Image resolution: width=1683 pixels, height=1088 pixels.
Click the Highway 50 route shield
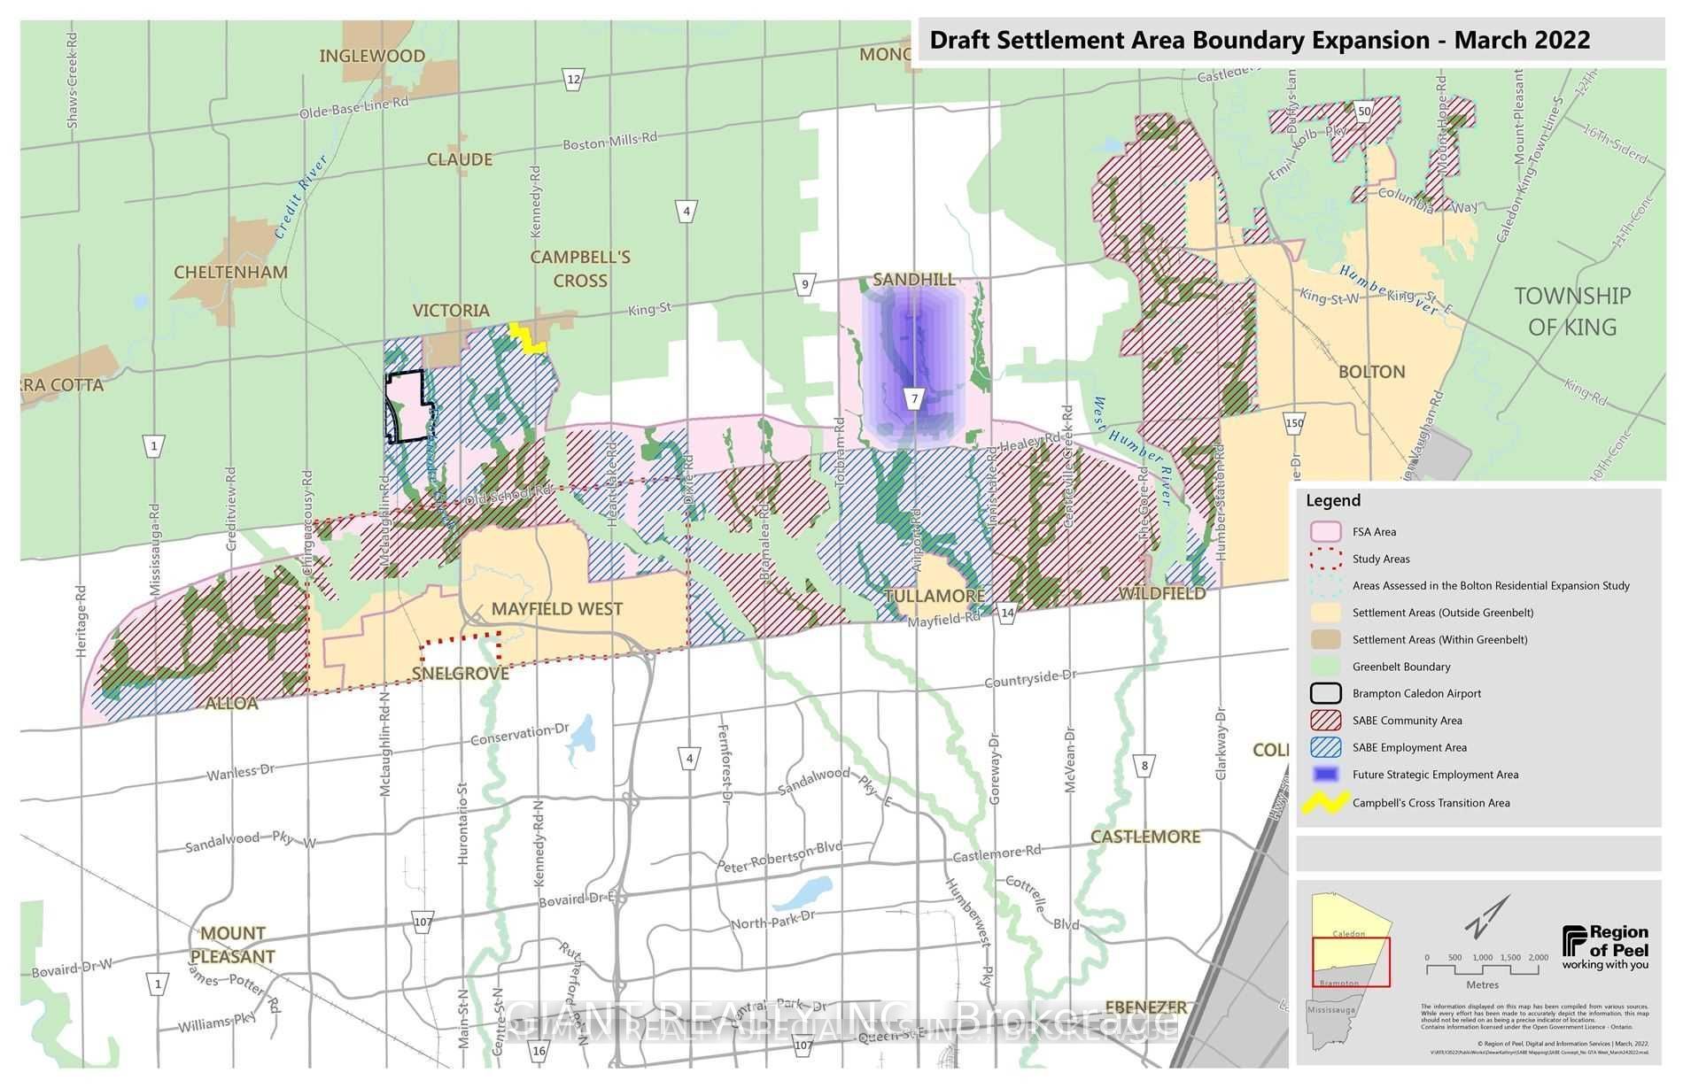click(x=1364, y=111)
